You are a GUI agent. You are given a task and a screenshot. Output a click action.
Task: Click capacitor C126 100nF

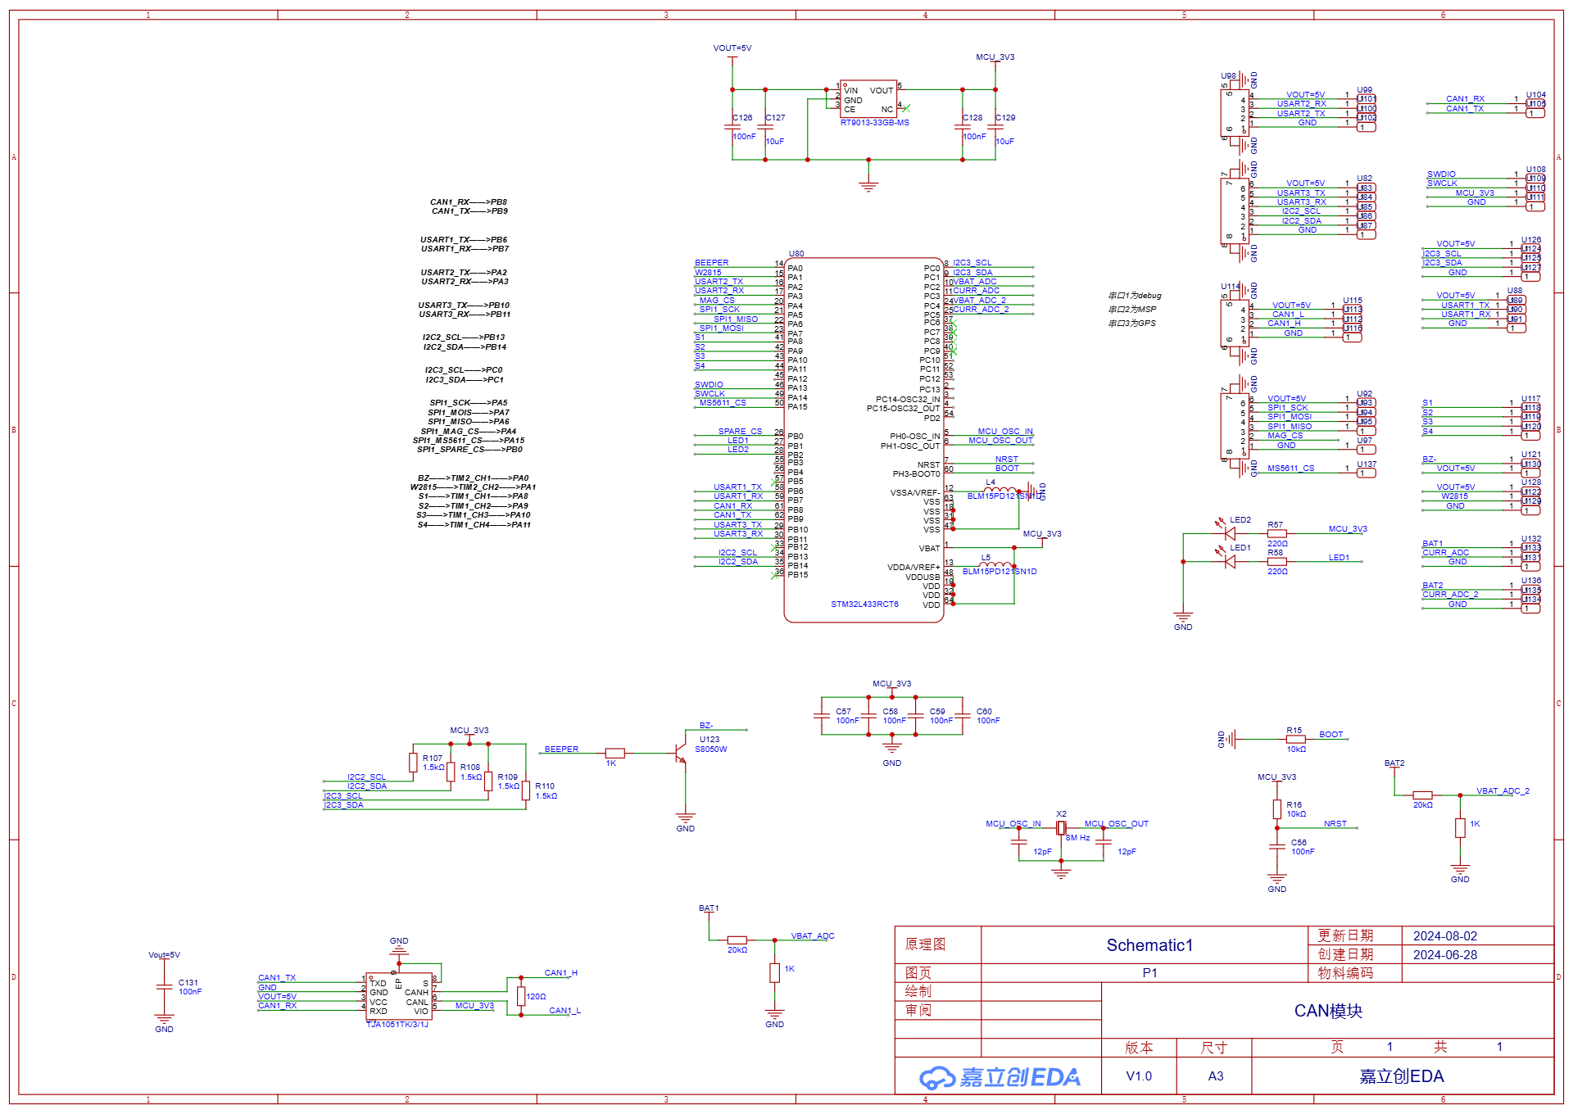coord(732,126)
